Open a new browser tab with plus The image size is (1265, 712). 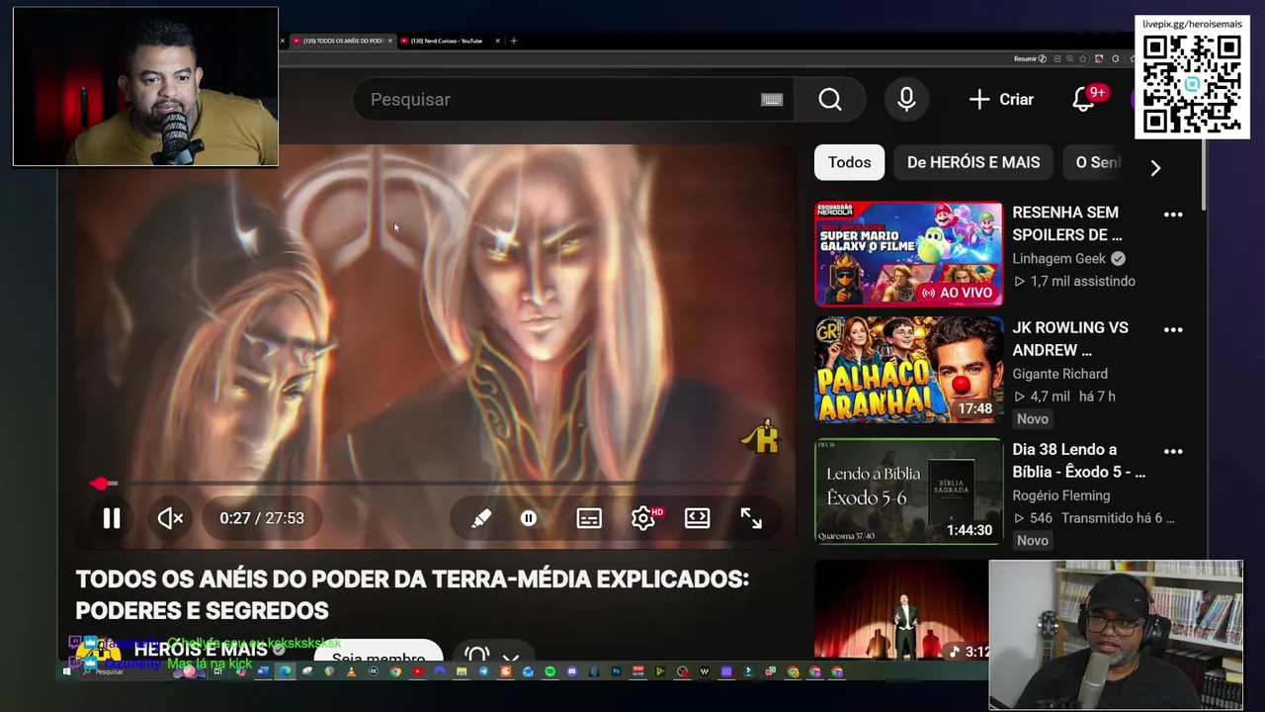click(x=513, y=41)
